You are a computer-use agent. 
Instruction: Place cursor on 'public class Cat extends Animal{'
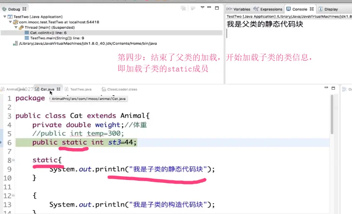(x=82, y=116)
